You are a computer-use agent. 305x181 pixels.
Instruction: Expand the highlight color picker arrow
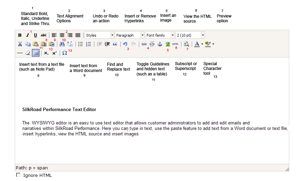click(x=213, y=44)
